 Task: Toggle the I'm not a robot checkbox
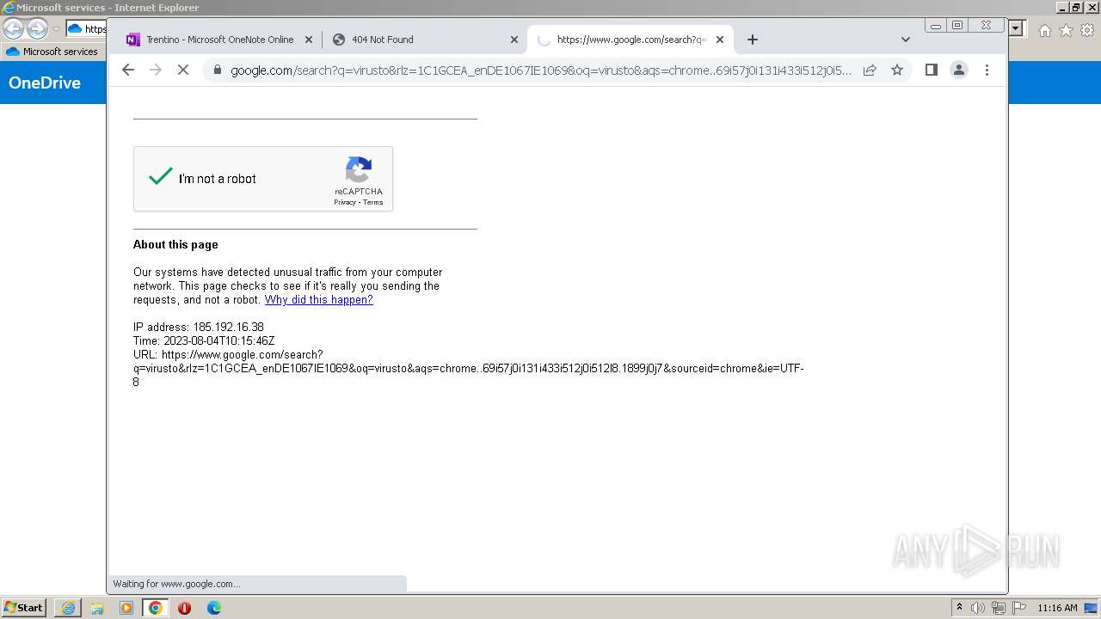click(160, 177)
